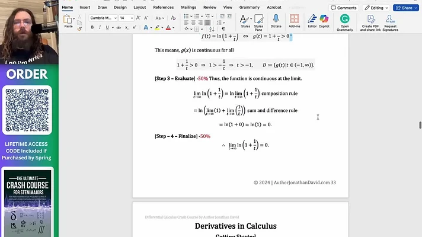Switch to the References tab
Image resolution: width=422 pixels, height=237 pixels.
pyautogui.click(x=164, y=8)
